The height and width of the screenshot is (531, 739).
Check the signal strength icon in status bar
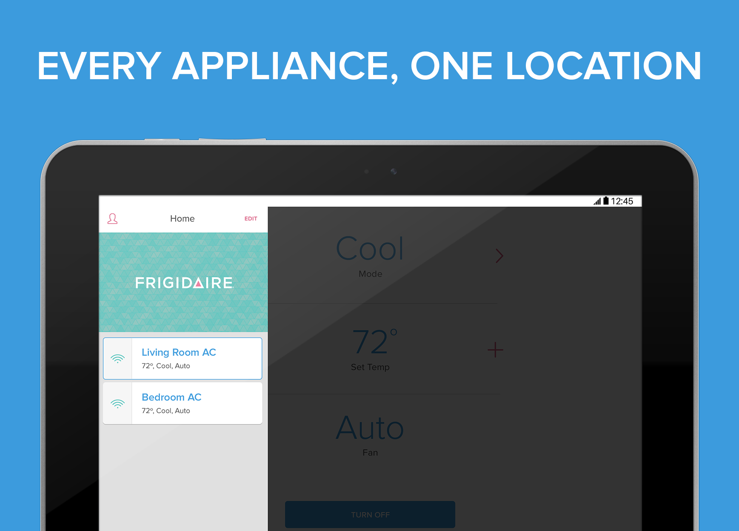pyautogui.click(x=597, y=201)
